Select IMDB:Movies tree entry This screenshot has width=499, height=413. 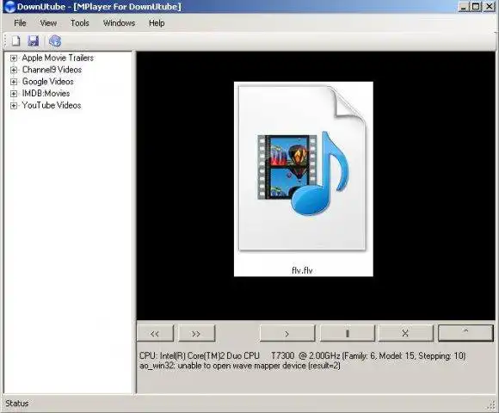tap(46, 94)
